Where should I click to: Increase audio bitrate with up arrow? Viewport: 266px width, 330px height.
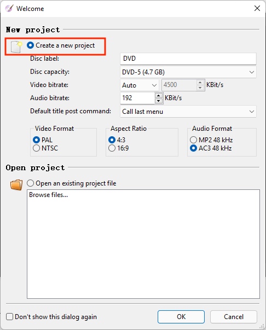coord(159,96)
